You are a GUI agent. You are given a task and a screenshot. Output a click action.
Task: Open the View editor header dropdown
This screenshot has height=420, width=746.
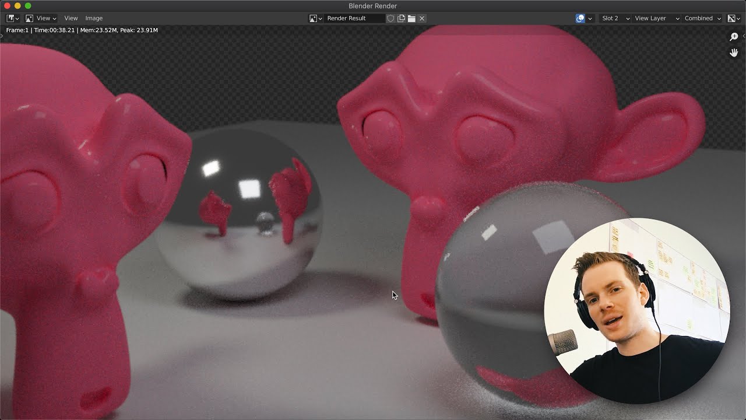point(40,18)
